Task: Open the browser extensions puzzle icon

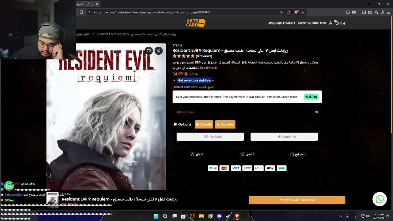Action: [x=348, y=12]
